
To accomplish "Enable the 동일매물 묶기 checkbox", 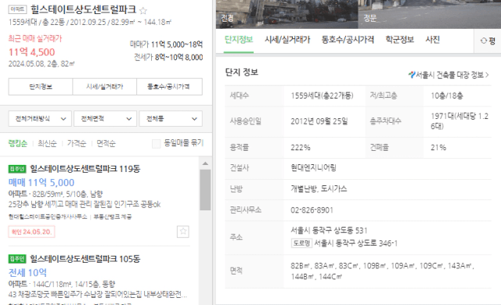I will point(157,144).
